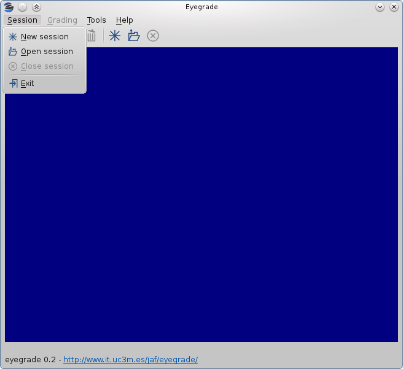The image size is (403, 369).
Task: Minimize window using the down-chevron title button
Action: [x=380, y=7]
